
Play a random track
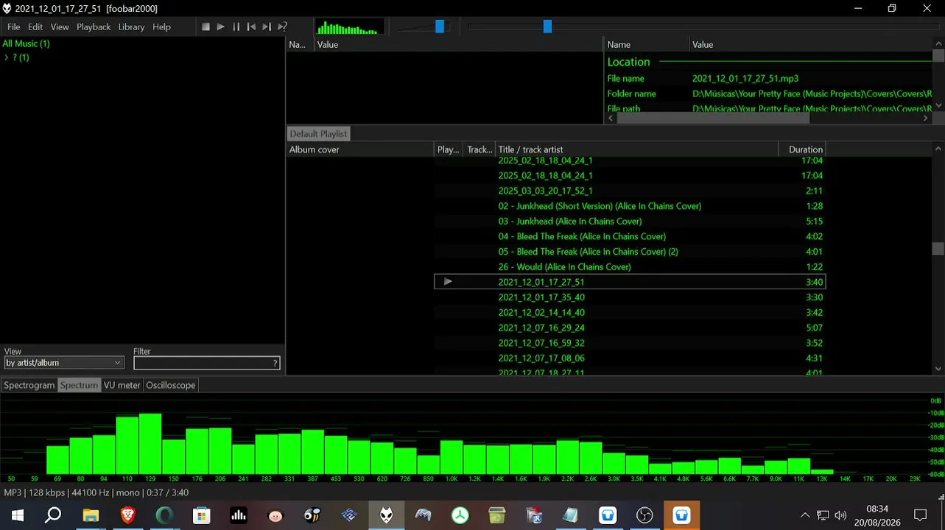282,26
